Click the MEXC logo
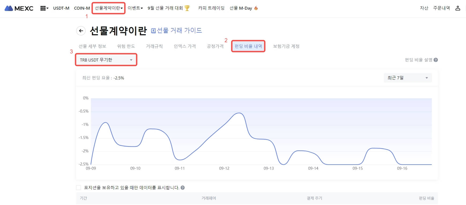 point(19,8)
